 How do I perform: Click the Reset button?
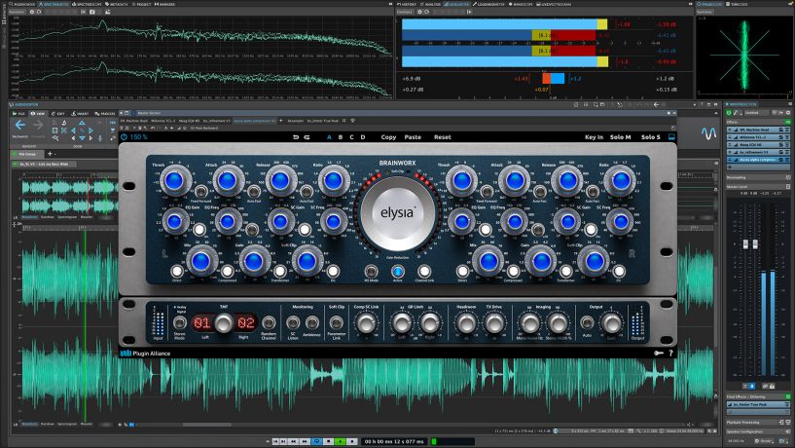[x=442, y=137]
